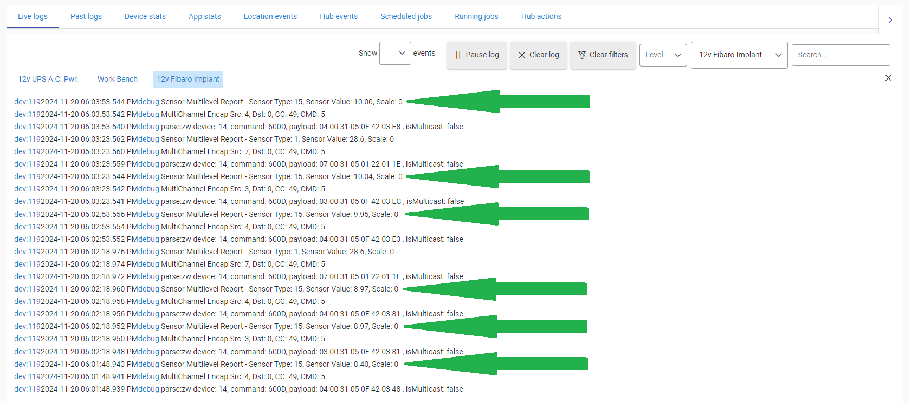Click dev:119 link at 06:03:53.544 PM
This screenshot has width=912, height=403.
pos(27,102)
